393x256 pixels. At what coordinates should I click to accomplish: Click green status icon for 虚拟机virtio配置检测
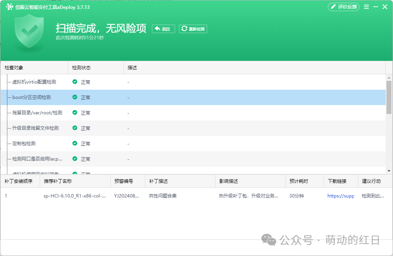click(x=75, y=82)
